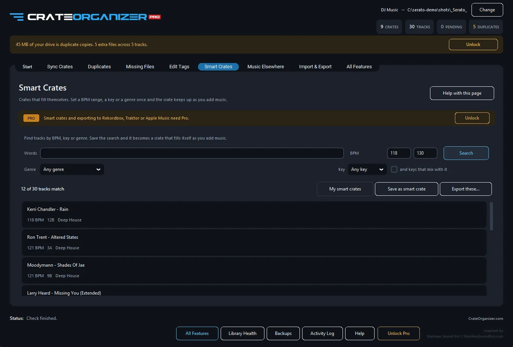Run the Search button
Image resolution: width=513 pixels, height=347 pixels.
point(466,153)
